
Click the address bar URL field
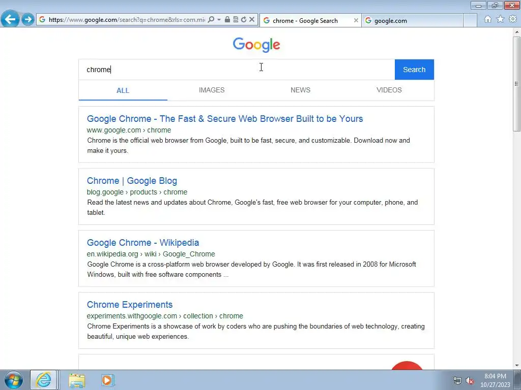coord(127,20)
